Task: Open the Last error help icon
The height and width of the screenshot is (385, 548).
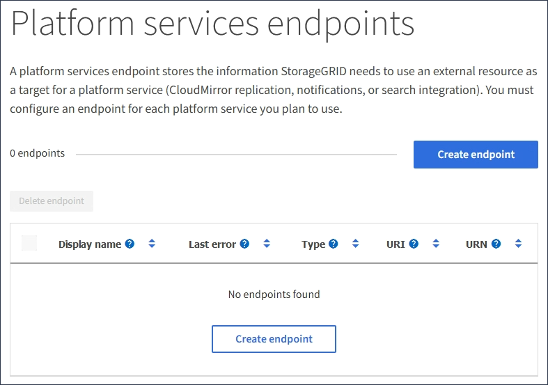Action: tap(244, 244)
